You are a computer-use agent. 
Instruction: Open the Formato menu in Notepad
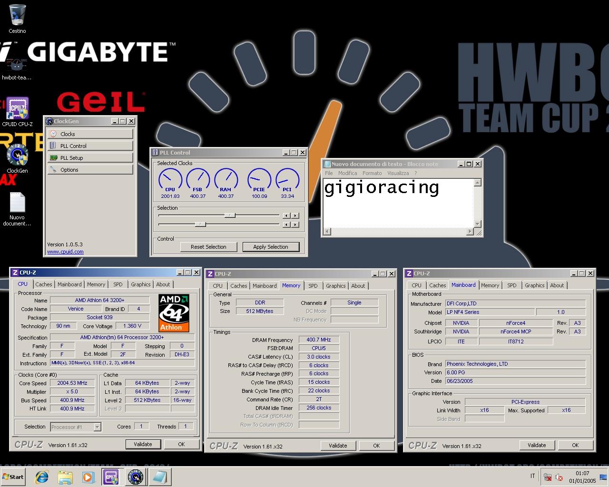pyautogui.click(x=372, y=173)
